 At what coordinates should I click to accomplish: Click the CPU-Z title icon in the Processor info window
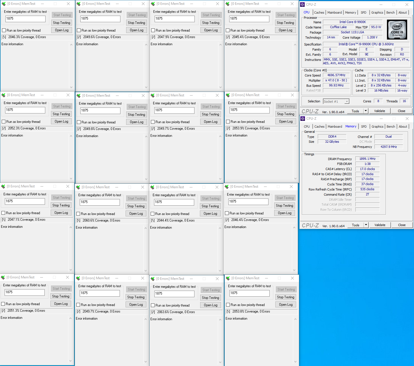303,5
